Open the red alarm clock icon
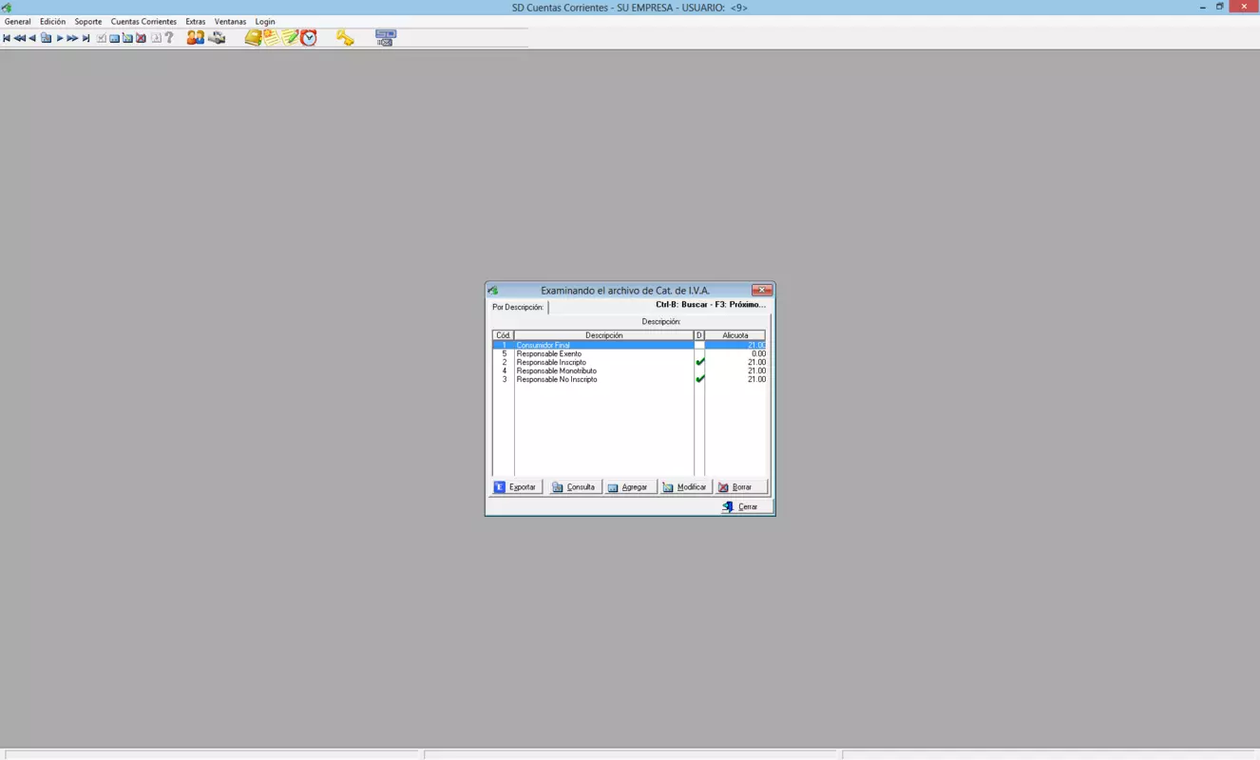 coord(309,37)
